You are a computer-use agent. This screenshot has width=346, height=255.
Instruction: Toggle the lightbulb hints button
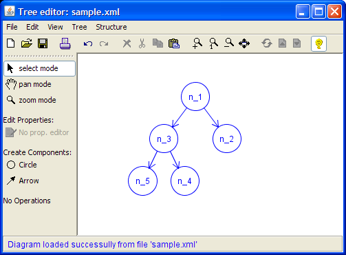[x=319, y=43]
